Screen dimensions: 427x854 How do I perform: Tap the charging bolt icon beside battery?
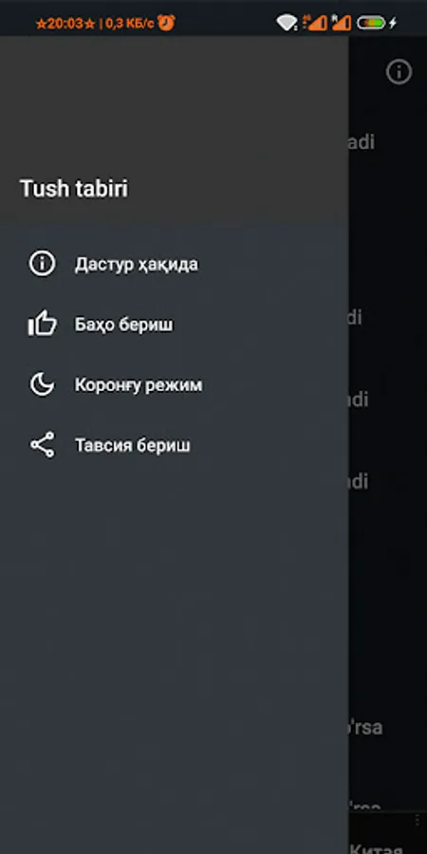(392, 23)
